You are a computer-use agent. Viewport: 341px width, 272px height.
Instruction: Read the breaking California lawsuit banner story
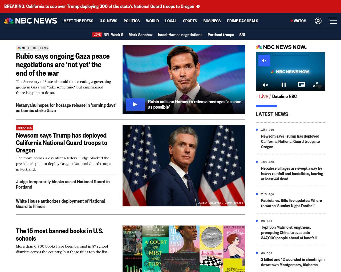click(x=99, y=6)
